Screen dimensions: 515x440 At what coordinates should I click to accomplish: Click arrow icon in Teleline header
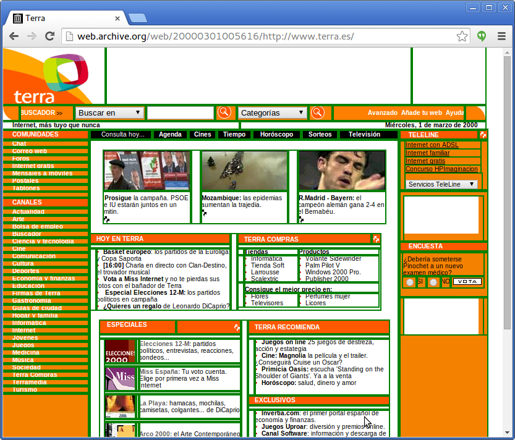click(x=483, y=135)
